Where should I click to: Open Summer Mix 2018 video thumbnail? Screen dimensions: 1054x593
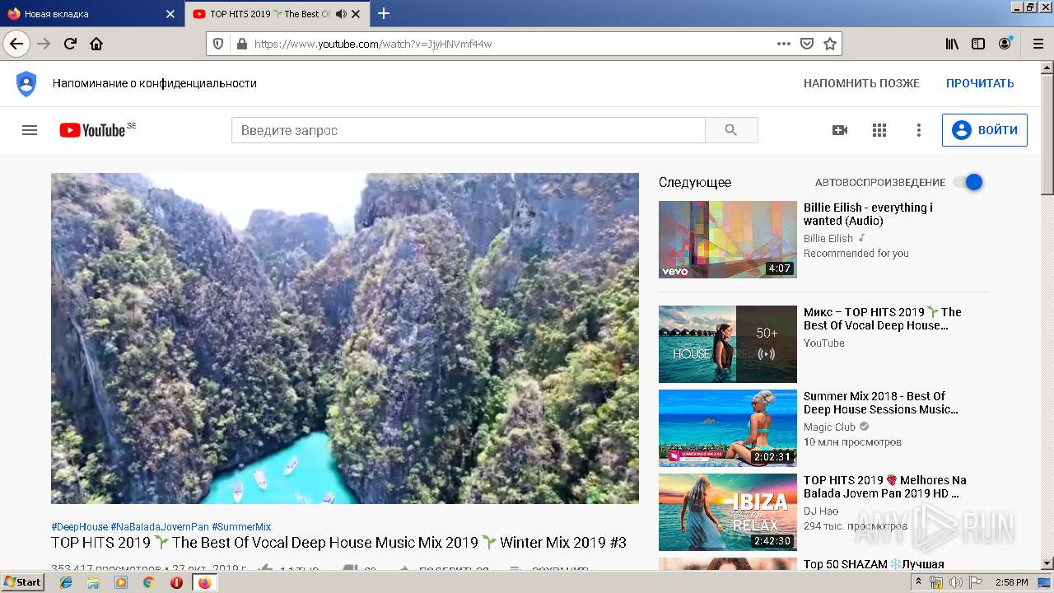coord(728,428)
